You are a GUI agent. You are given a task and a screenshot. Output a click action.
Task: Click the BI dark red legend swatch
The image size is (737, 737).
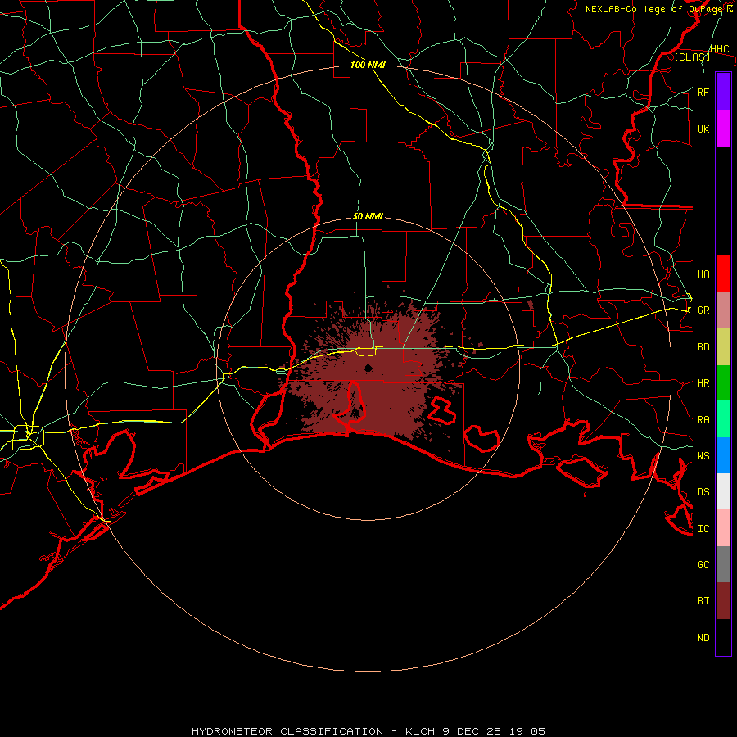723,601
